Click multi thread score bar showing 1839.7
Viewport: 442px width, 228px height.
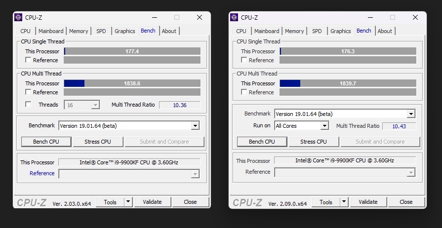click(x=348, y=83)
